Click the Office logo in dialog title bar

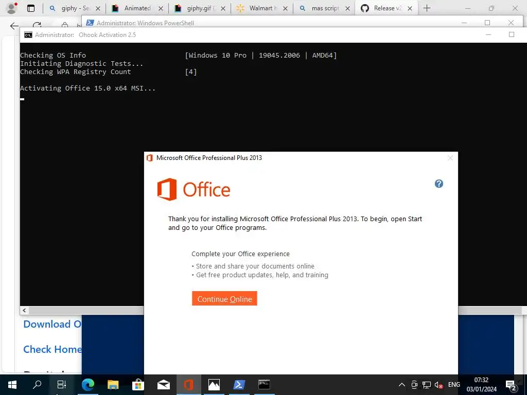click(x=150, y=158)
